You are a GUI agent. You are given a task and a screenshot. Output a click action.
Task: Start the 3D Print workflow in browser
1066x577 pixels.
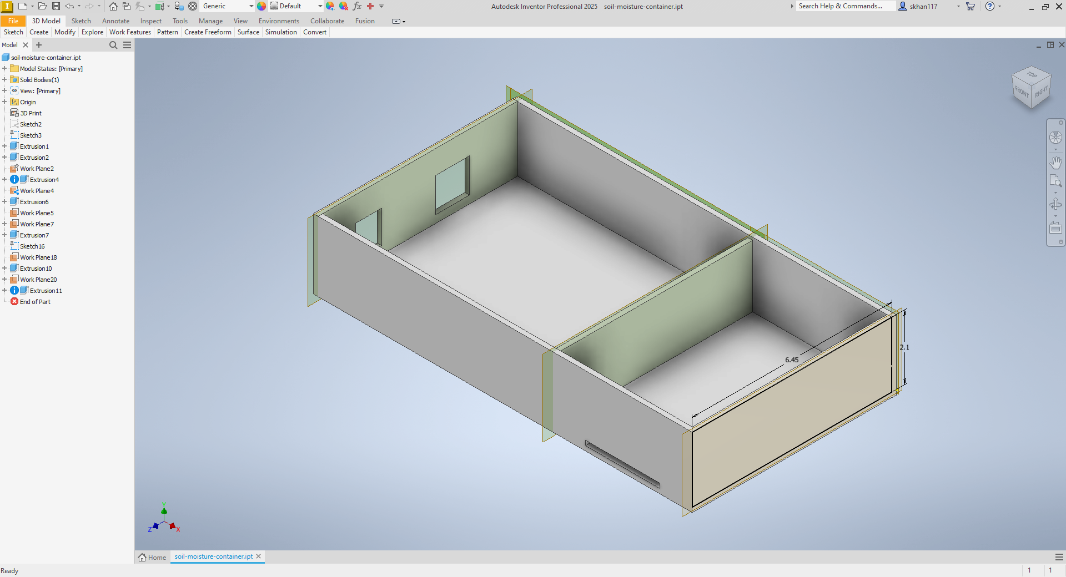pos(31,113)
